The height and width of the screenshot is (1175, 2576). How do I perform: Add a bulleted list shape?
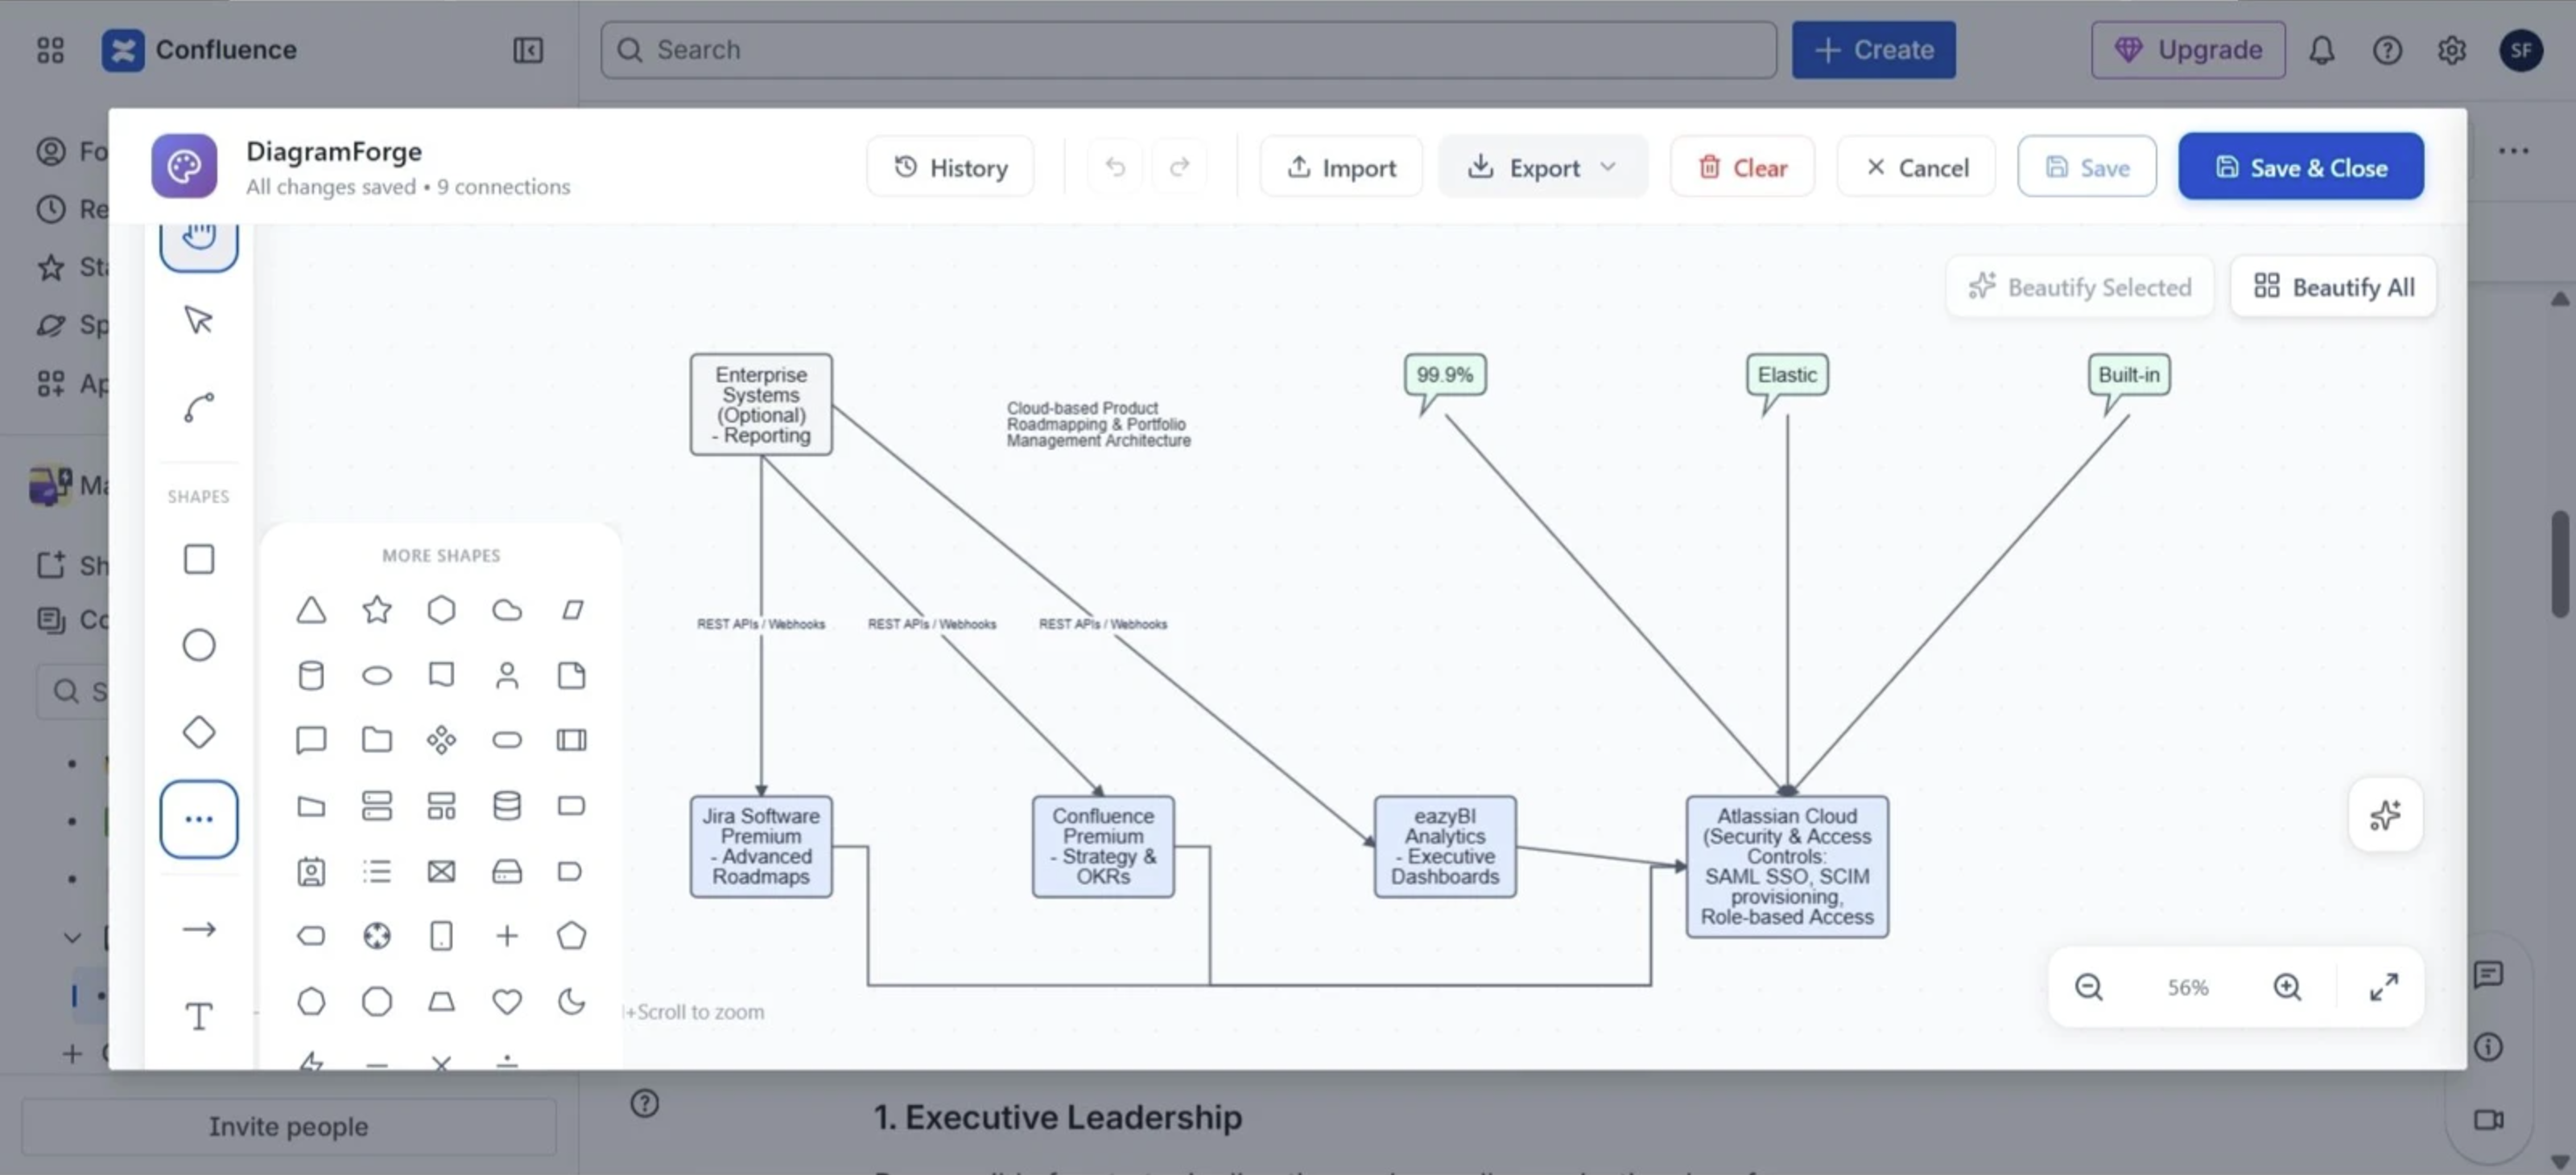click(x=377, y=871)
